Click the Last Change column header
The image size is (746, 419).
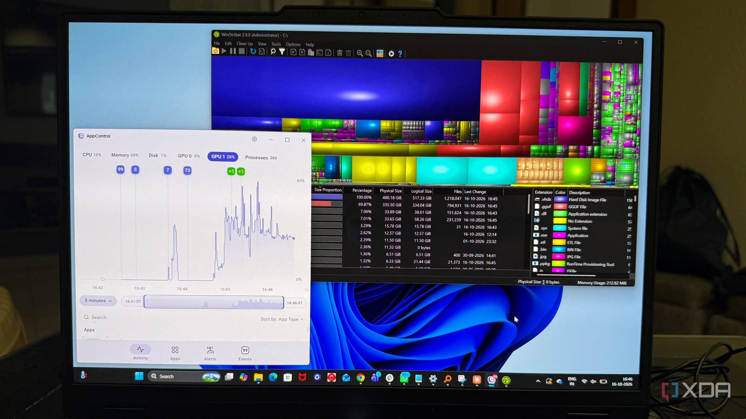tap(475, 192)
